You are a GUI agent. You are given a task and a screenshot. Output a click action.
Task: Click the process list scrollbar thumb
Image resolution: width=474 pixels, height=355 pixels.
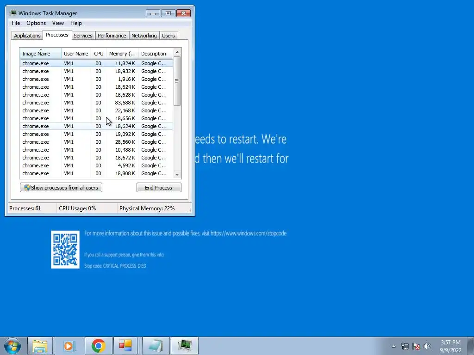(x=177, y=81)
